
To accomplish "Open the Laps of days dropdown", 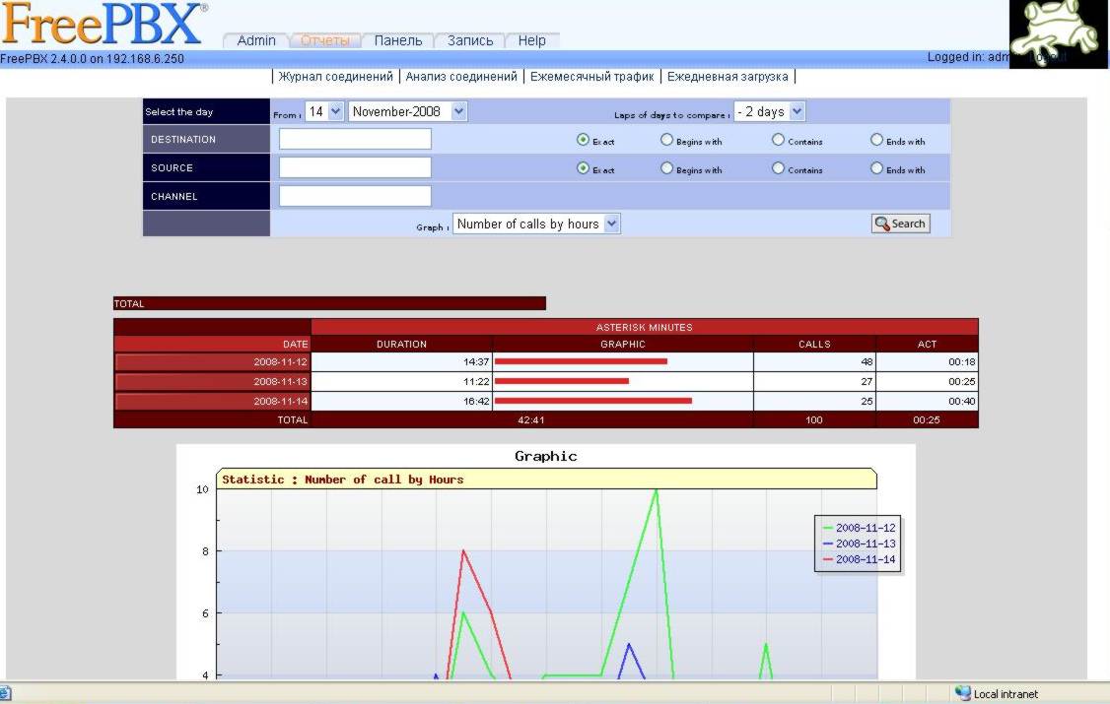I will [770, 111].
